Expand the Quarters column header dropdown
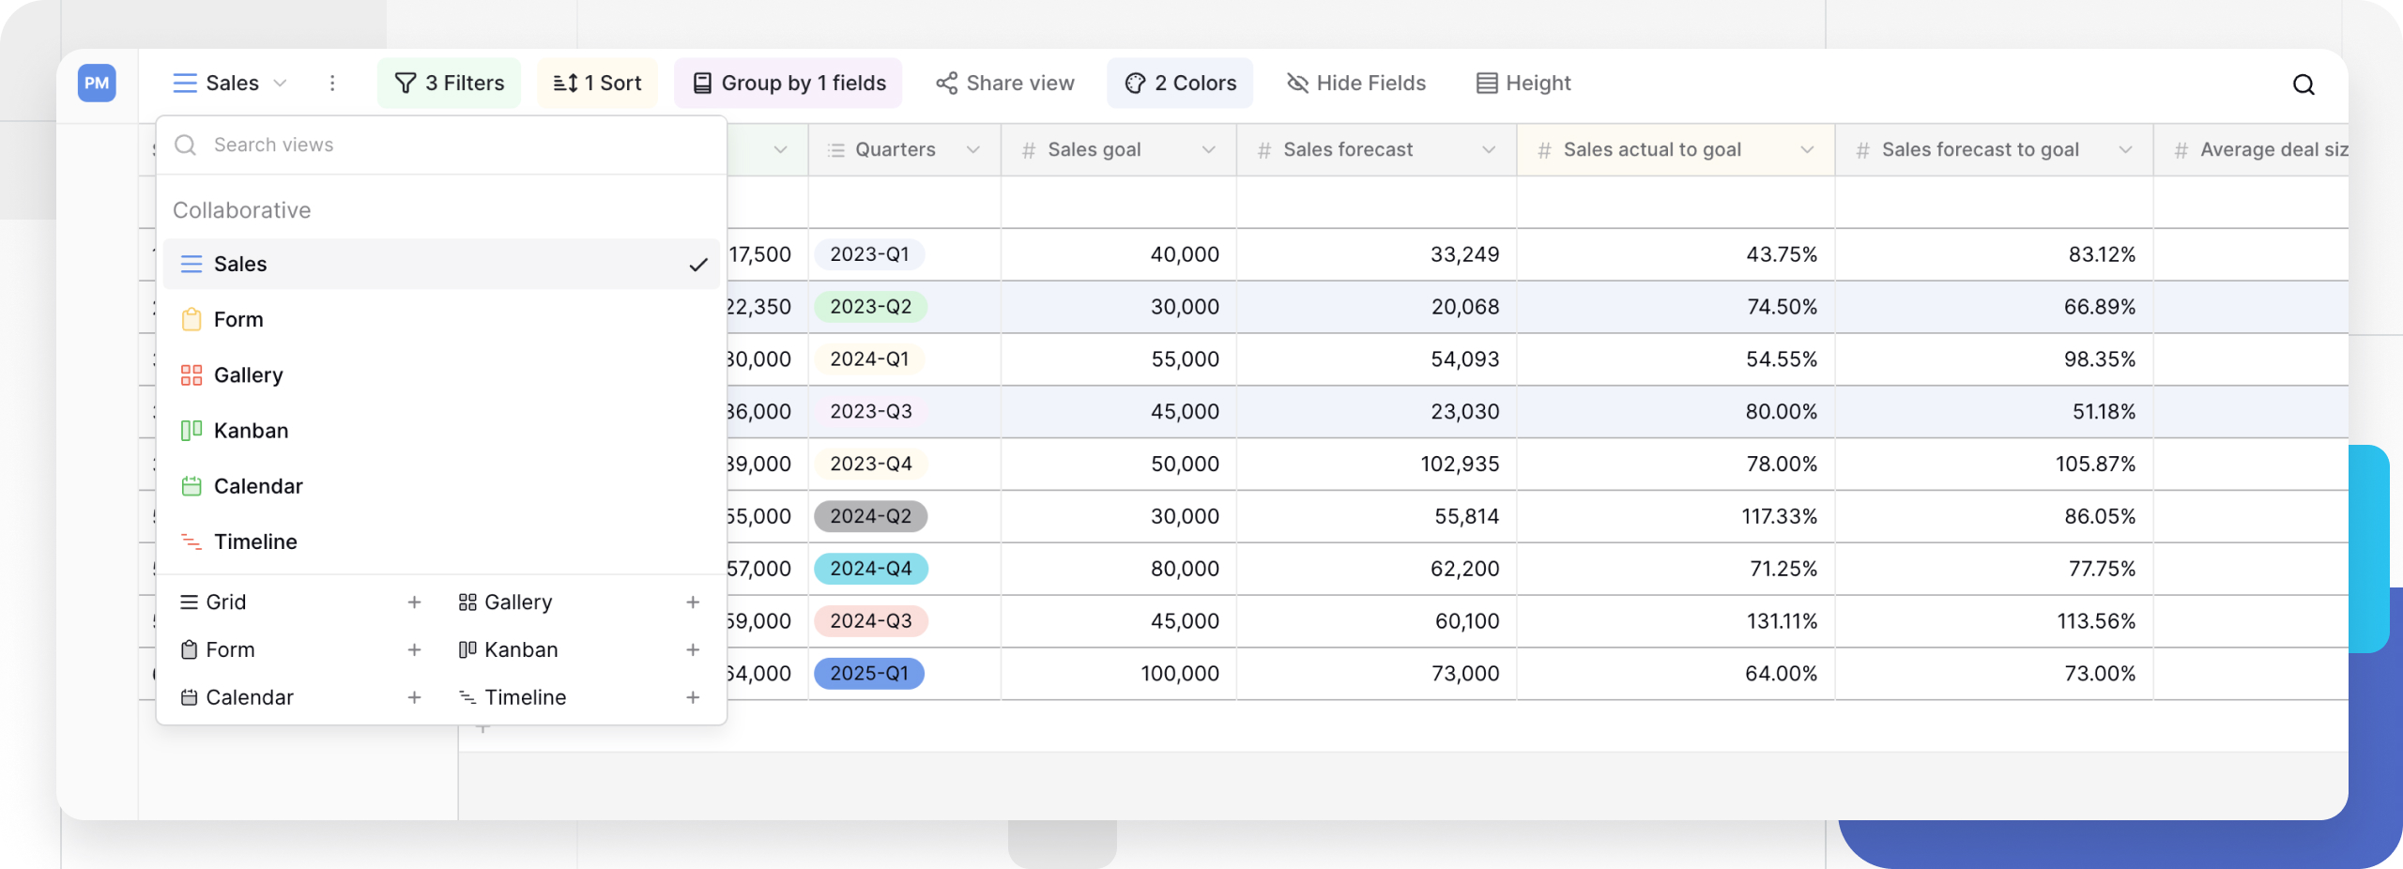The width and height of the screenshot is (2403, 869). coord(974,149)
